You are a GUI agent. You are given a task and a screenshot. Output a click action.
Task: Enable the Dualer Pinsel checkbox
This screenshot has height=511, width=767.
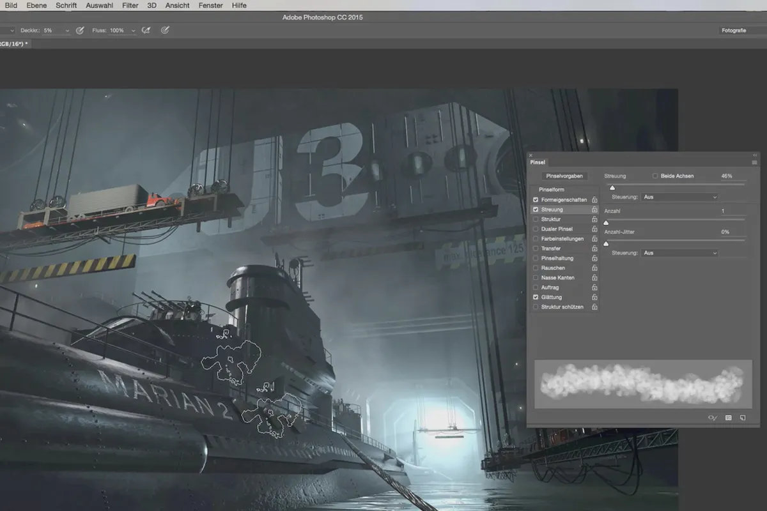(x=536, y=229)
